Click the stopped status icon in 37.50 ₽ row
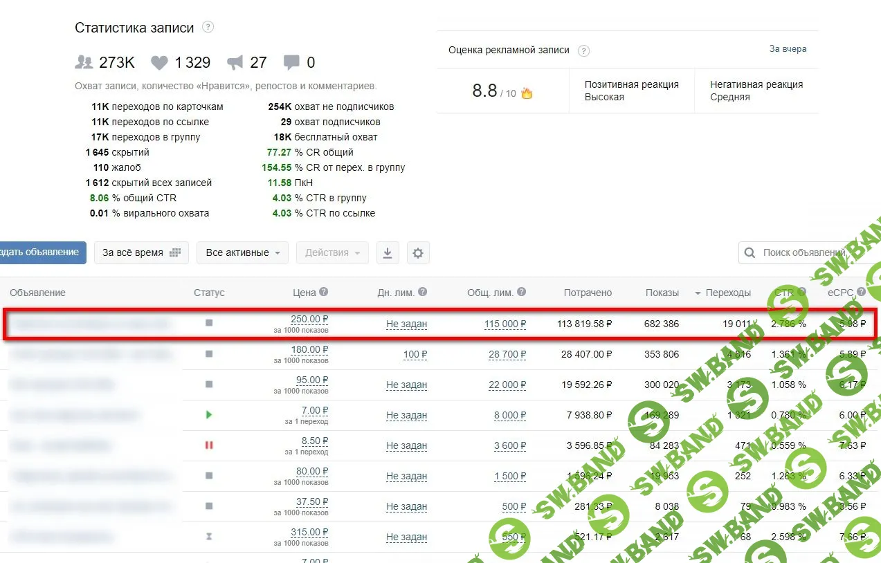This screenshot has height=563, width=881. pyautogui.click(x=209, y=506)
